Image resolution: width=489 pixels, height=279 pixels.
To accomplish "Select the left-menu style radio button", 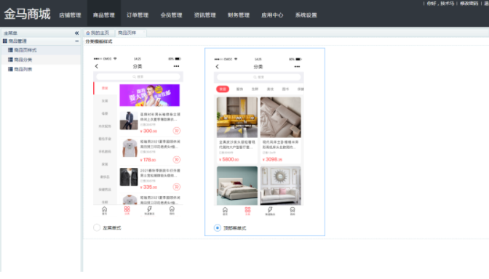I will pos(97,227).
